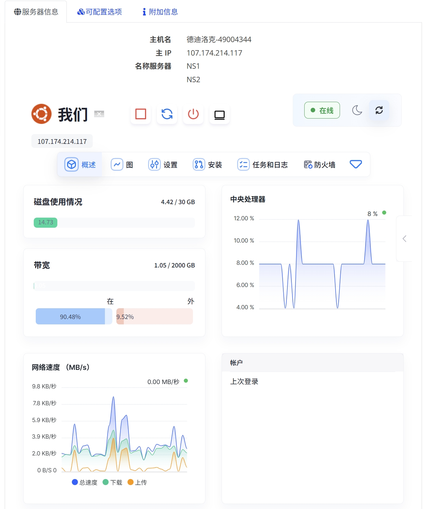The image size is (425, 509).
Task: Toggle the 上传 legend series
Action: [137, 482]
